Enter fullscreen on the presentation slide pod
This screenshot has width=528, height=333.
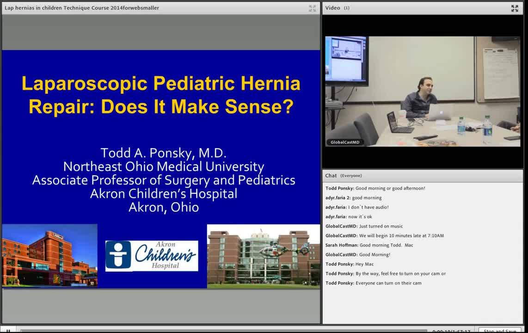312,8
